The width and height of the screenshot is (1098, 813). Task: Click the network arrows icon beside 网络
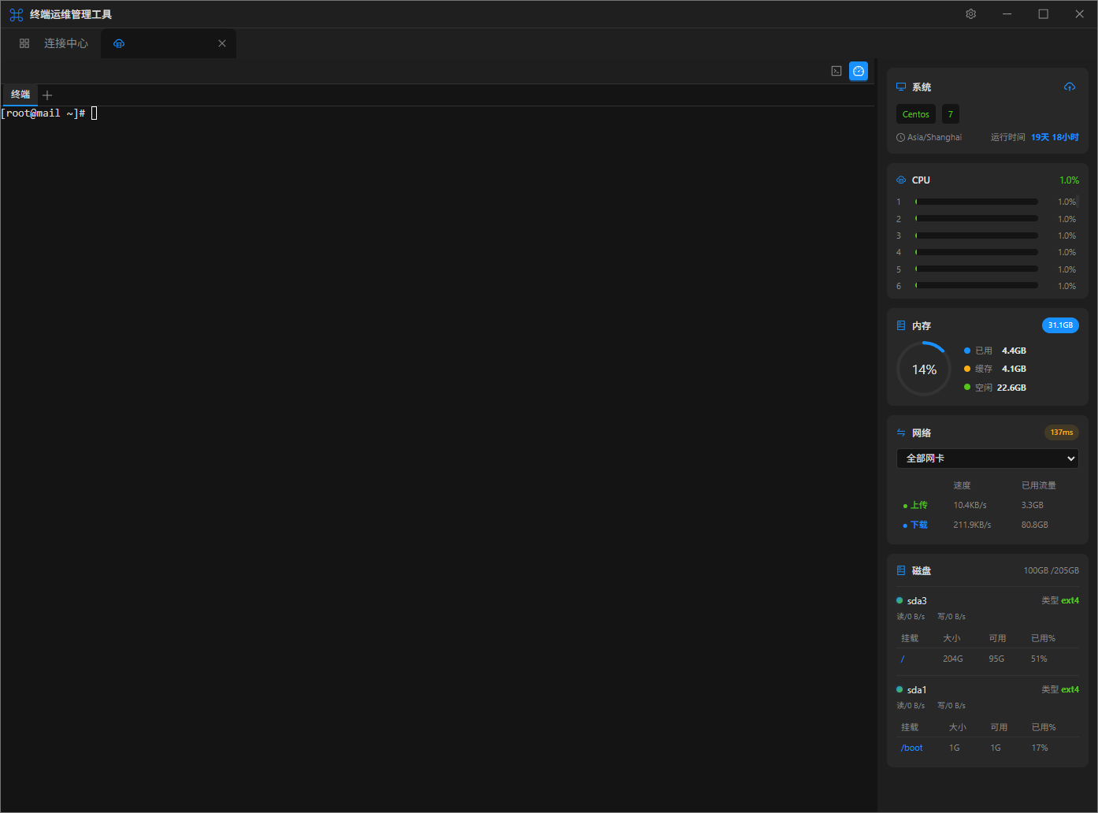(x=901, y=432)
